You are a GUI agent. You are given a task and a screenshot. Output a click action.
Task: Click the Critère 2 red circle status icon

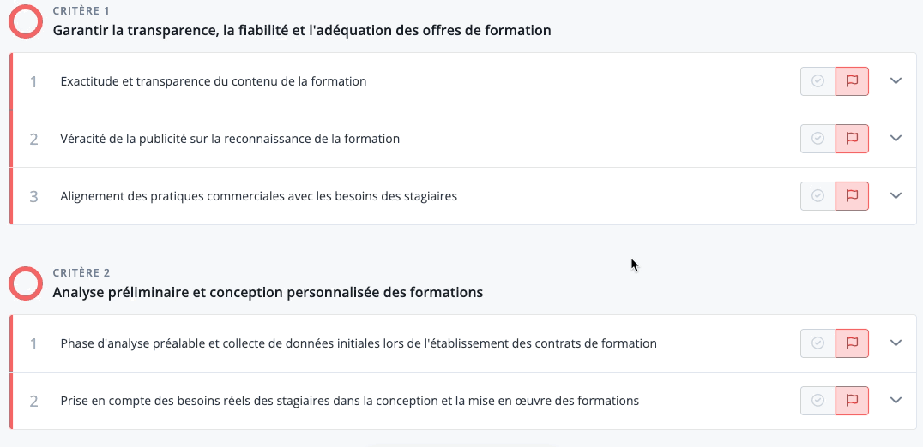pyautogui.click(x=26, y=283)
